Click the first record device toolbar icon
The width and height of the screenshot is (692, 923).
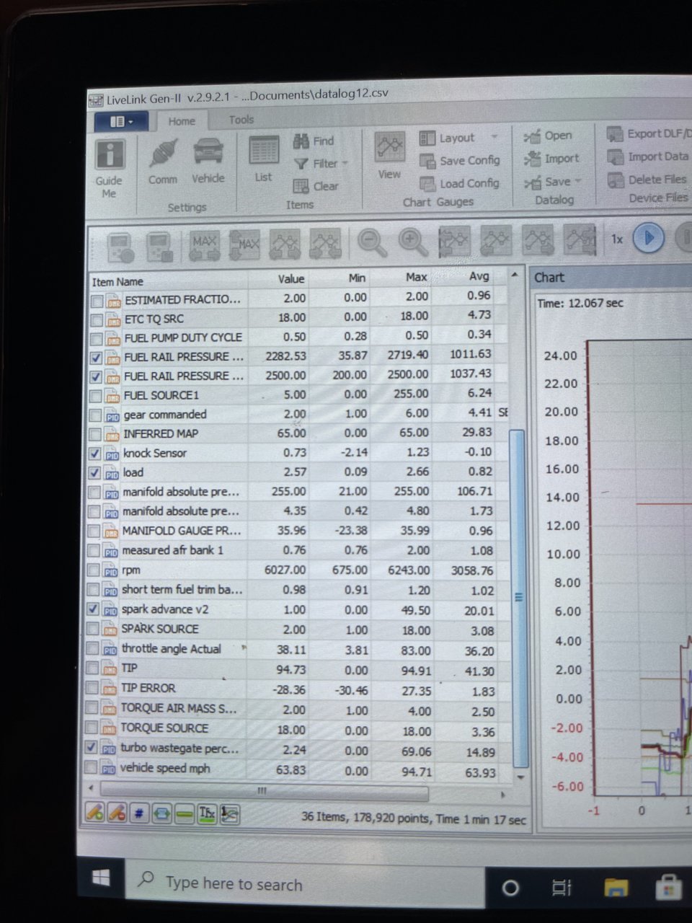click(120, 247)
